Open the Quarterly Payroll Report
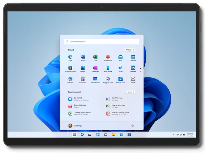The image size is (205, 153). 79,114
